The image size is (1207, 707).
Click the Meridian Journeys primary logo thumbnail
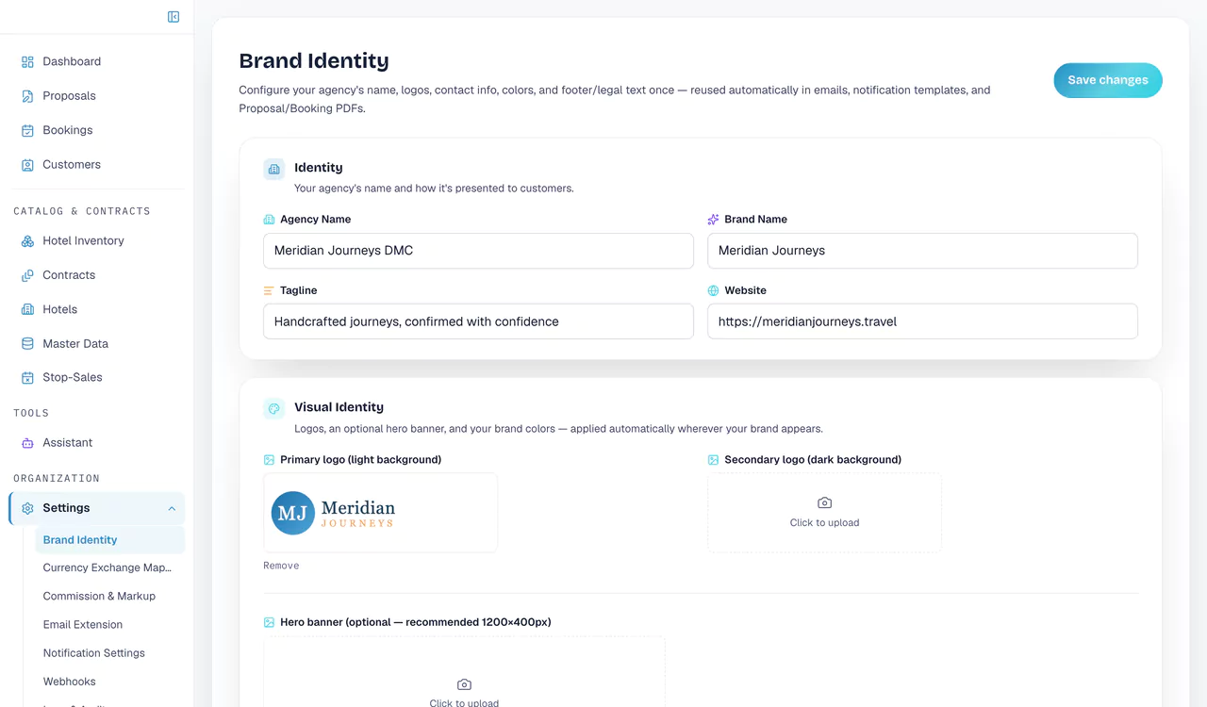(380, 513)
